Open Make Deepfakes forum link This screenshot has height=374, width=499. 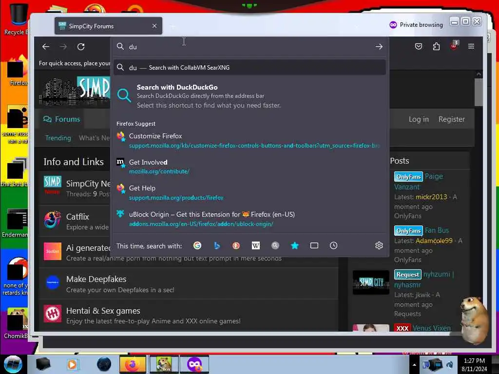(96, 279)
